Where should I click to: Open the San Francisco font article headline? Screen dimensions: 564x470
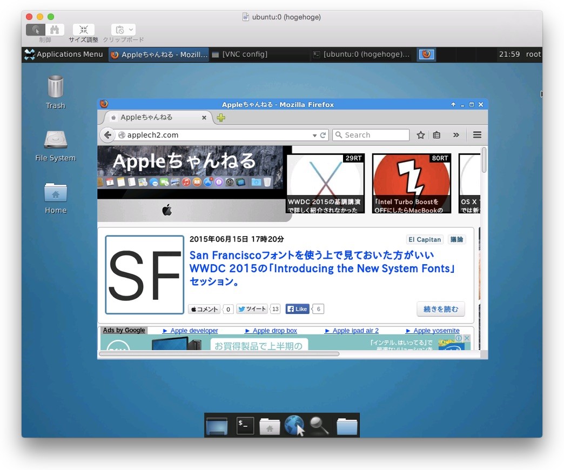pyautogui.click(x=323, y=268)
